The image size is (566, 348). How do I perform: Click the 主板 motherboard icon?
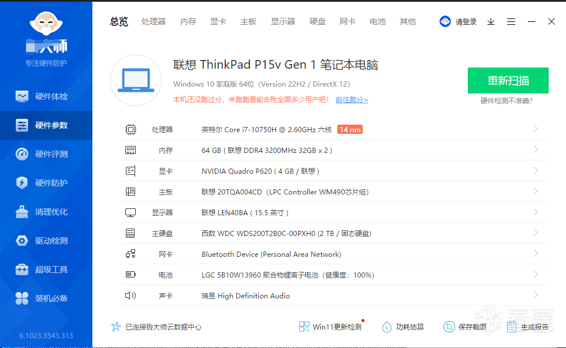131,192
